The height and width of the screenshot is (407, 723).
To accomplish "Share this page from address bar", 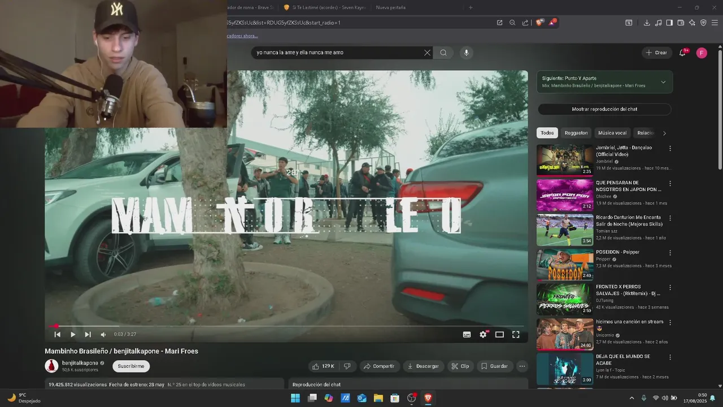I will (525, 23).
